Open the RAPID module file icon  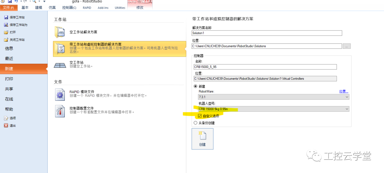point(60,95)
